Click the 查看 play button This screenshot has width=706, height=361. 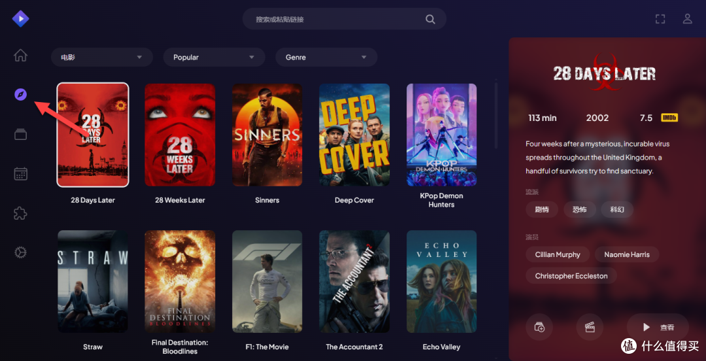click(658, 327)
